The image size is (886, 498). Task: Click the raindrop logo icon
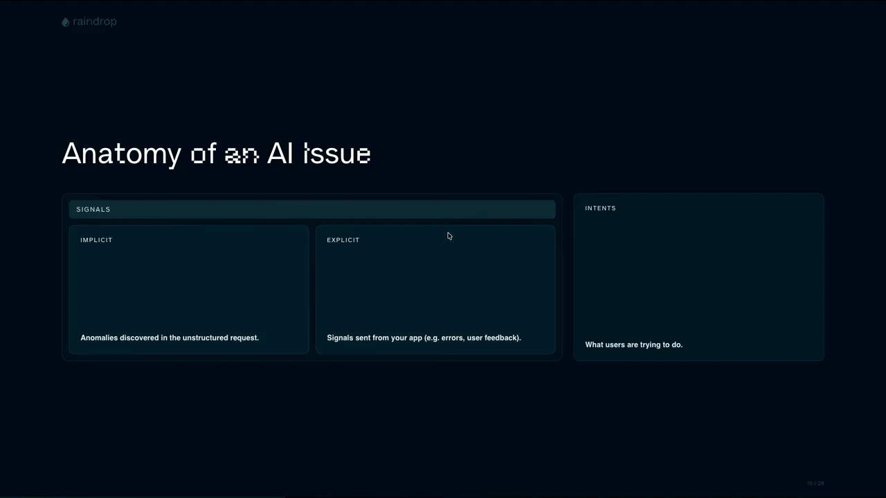coord(66,22)
